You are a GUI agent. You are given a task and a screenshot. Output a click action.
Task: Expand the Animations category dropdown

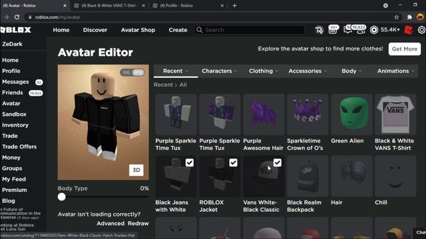[395, 71]
